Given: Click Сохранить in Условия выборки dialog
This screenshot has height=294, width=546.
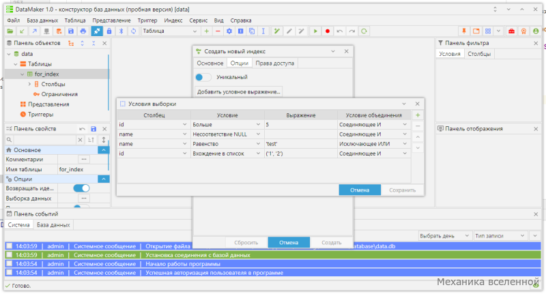Looking at the screenshot, I should point(402,190).
